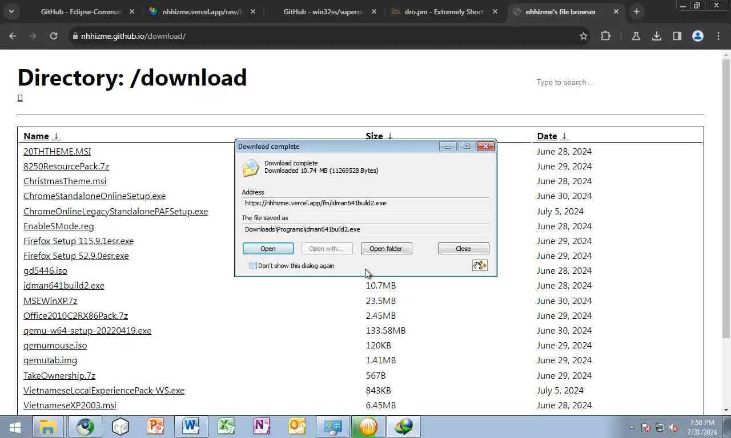The height and width of the screenshot is (438, 731).
Task: Download Firefox Setup 52.9.0esr.exe
Action: click(76, 255)
